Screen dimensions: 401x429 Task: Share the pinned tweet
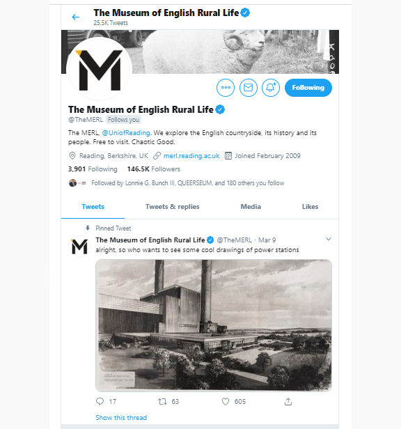pos(288,401)
